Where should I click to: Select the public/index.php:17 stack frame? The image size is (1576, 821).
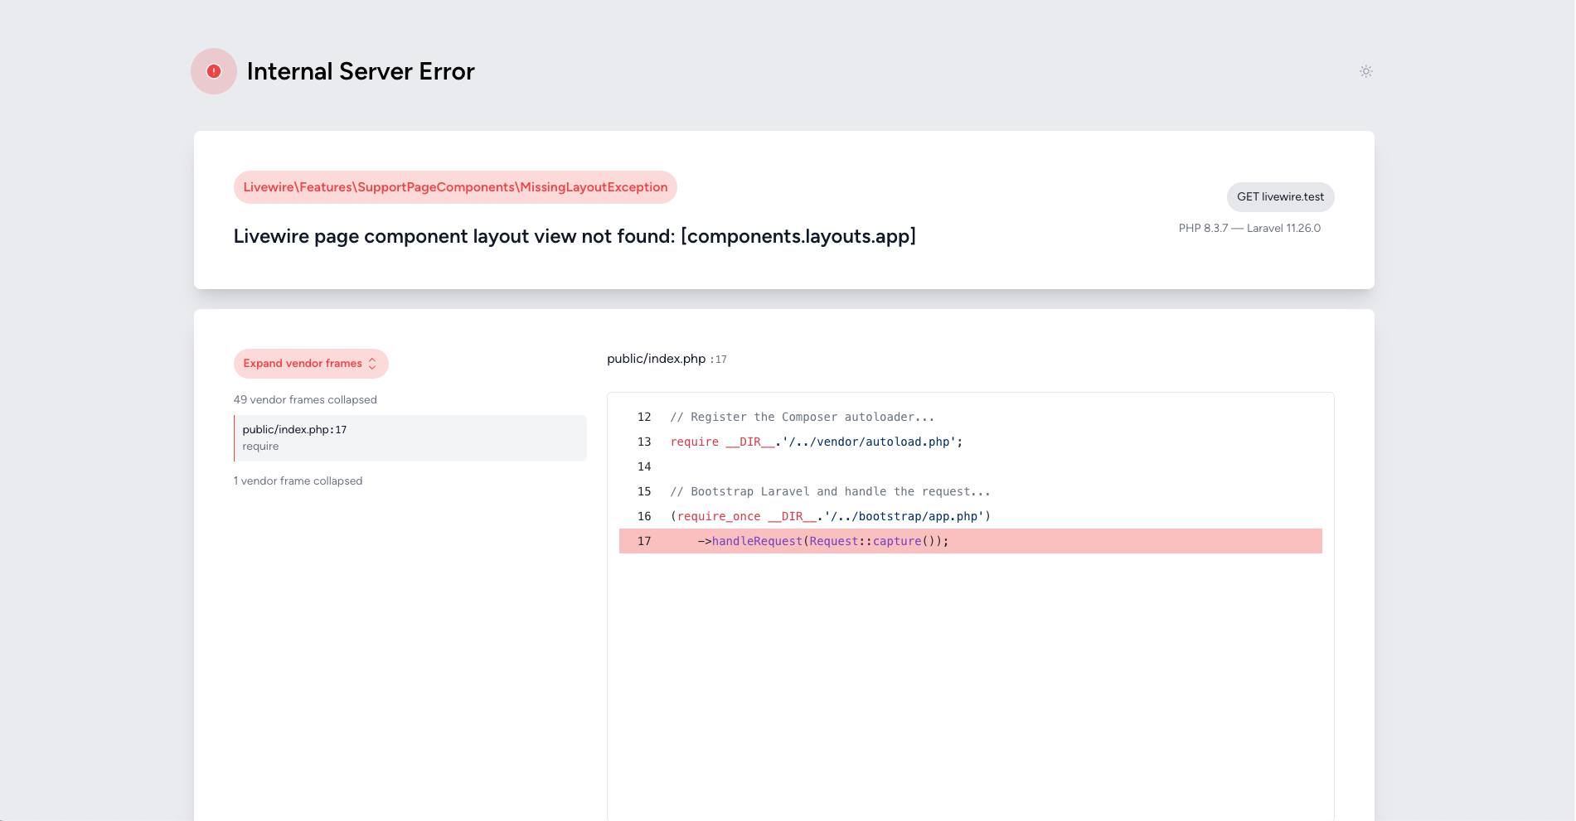[x=410, y=438]
